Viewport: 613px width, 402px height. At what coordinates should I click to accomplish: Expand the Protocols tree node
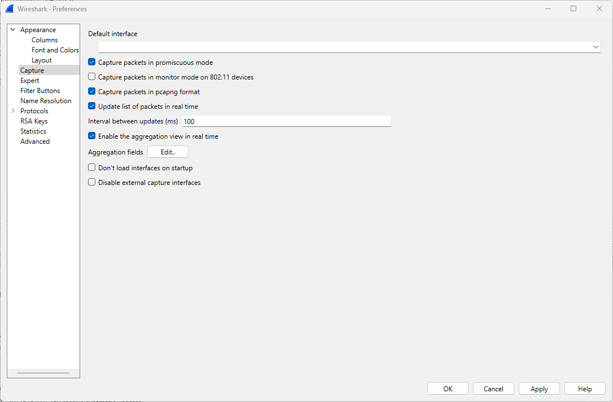[x=13, y=111]
